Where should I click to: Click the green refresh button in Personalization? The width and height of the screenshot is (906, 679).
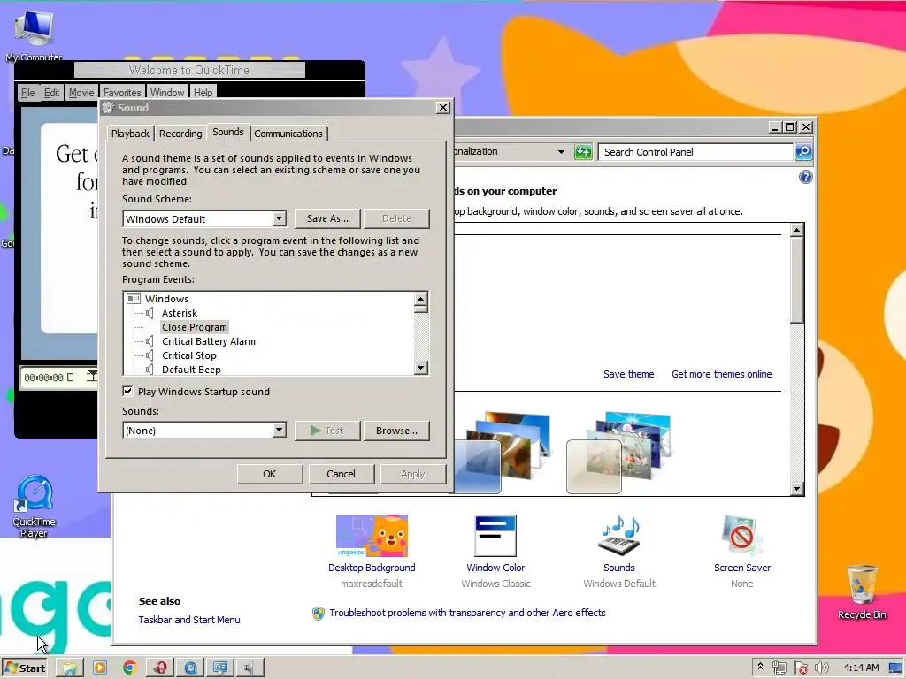pyautogui.click(x=583, y=152)
